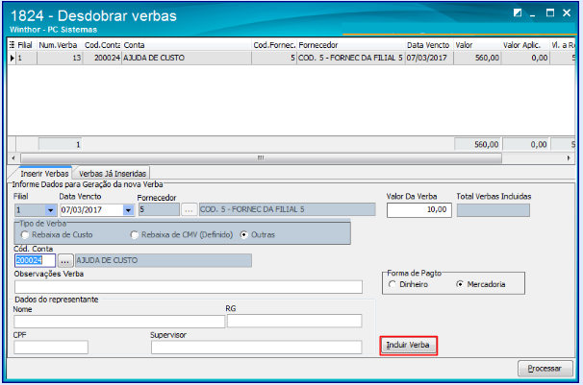Select the COD. 5 - FORNEC DA FILIAL 5 grid cell
The image size is (583, 385).
tap(350, 58)
